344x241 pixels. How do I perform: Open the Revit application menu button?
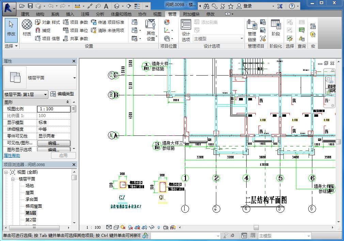point(10,9)
